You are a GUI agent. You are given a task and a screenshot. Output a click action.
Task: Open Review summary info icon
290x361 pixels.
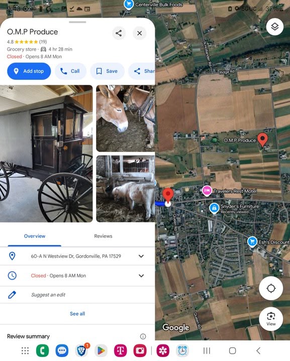[x=143, y=336]
